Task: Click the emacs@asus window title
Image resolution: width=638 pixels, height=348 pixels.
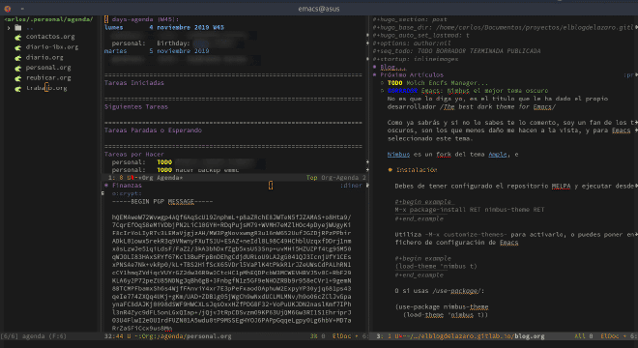Action: click(319, 9)
